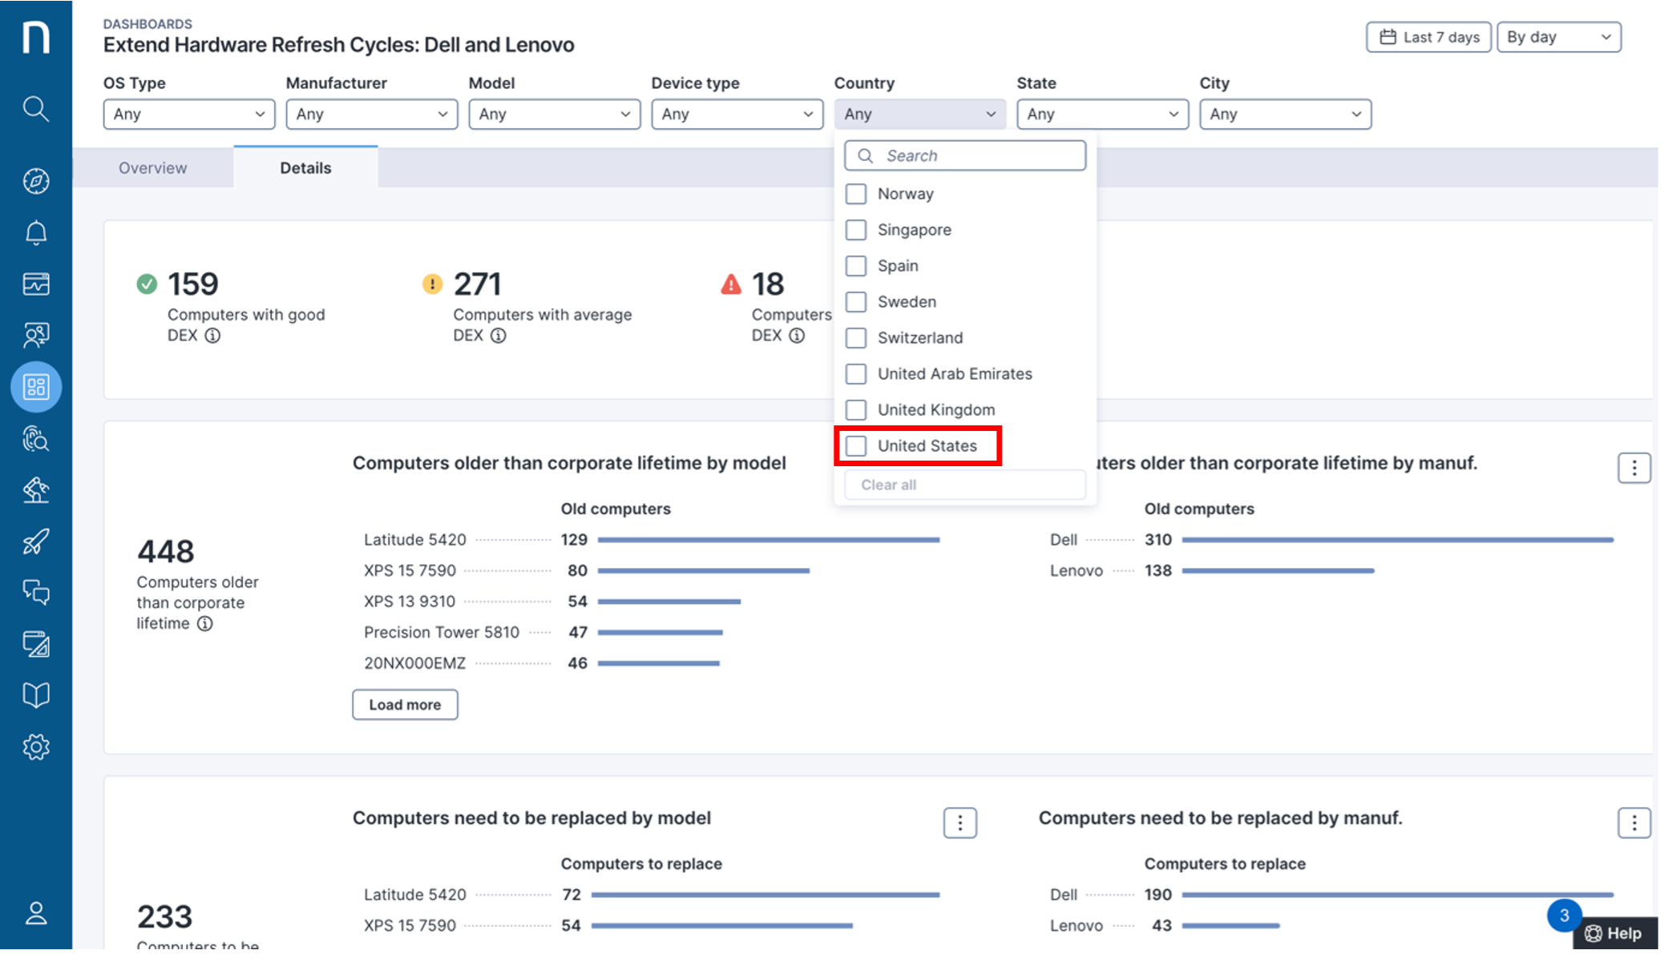1664x954 pixels.
Task: Expand the Manufacturer filter dropdown
Action: 371,114
